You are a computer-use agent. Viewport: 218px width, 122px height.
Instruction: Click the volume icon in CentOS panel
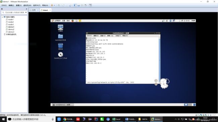(x=167, y=21)
